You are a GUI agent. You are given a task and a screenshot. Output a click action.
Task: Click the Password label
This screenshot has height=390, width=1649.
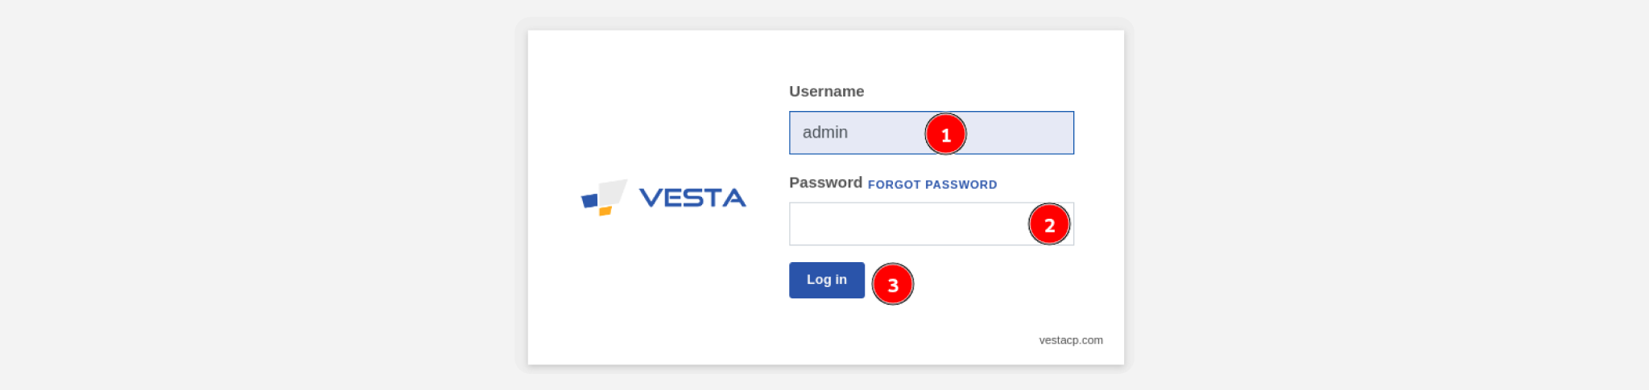[825, 183]
